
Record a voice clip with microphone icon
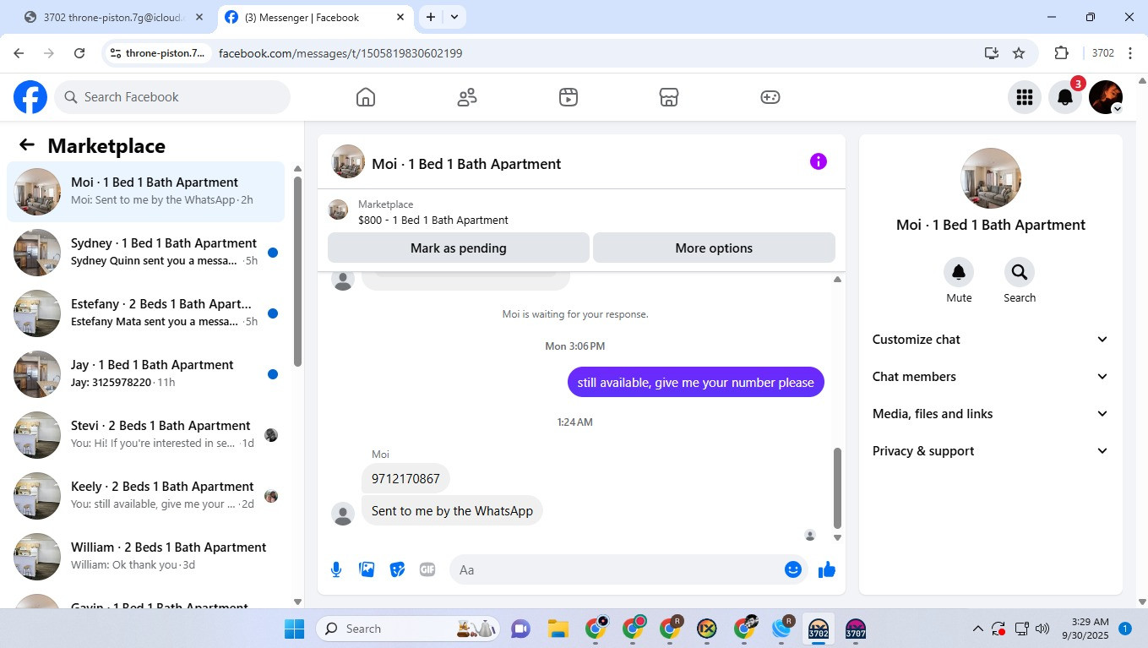coord(336,569)
